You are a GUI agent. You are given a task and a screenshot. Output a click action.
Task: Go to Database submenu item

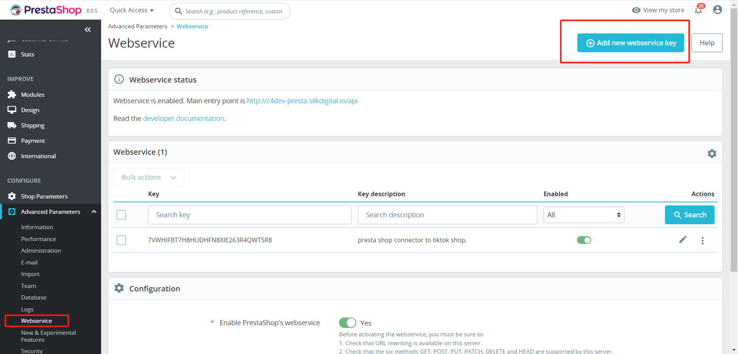point(33,297)
